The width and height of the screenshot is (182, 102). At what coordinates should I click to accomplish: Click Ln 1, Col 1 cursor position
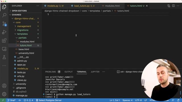pyautogui.click(x=115, y=100)
